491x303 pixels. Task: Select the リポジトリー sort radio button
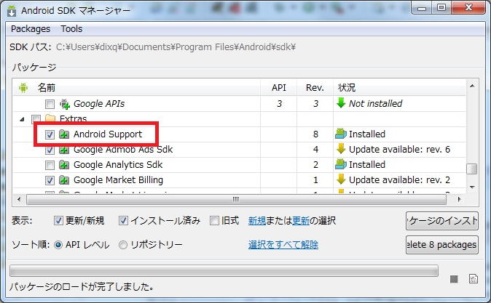click(x=123, y=245)
